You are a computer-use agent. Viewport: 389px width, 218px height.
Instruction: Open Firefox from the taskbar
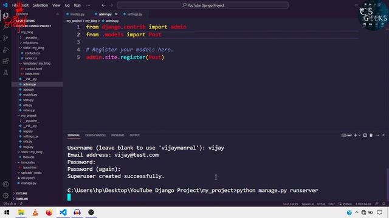(49, 213)
